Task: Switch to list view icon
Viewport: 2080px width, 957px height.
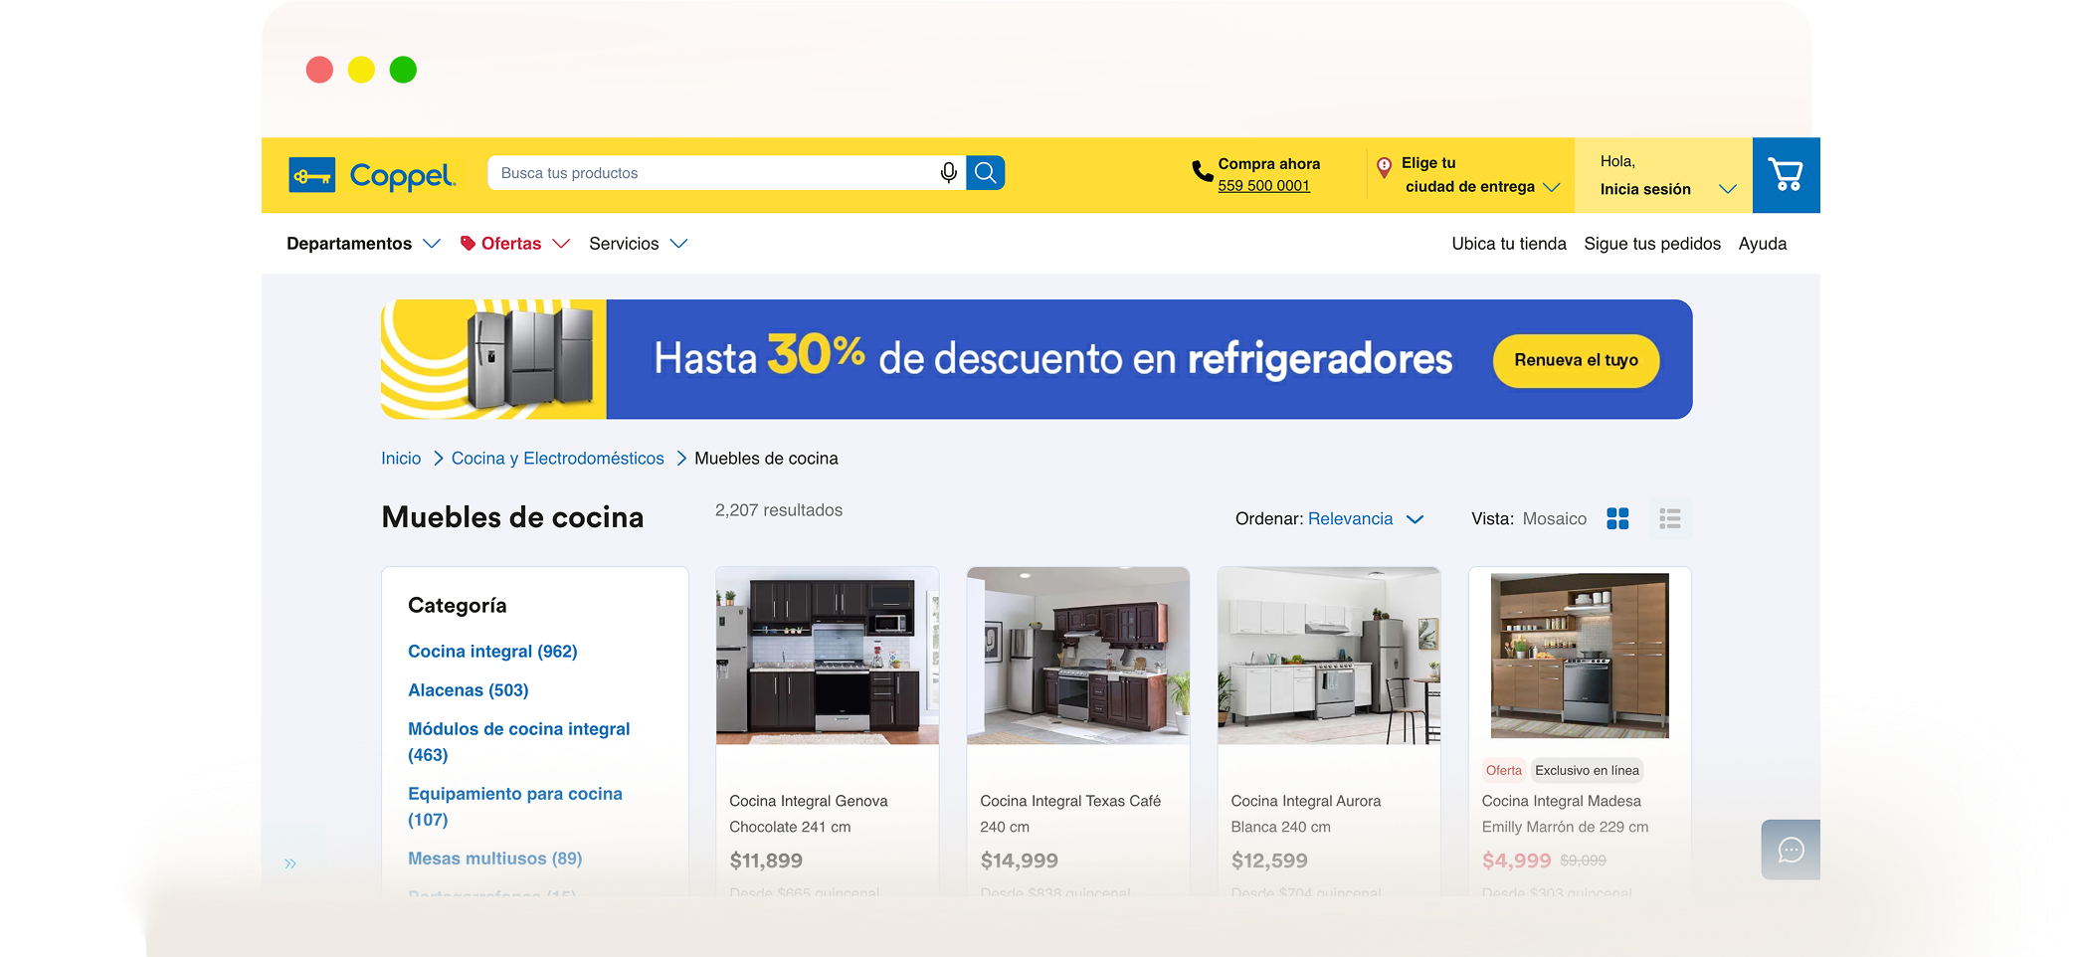Action: click(x=1670, y=518)
